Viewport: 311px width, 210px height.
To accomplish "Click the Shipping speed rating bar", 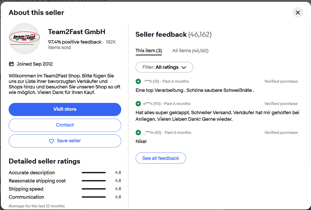I will click(x=94, y=189).
